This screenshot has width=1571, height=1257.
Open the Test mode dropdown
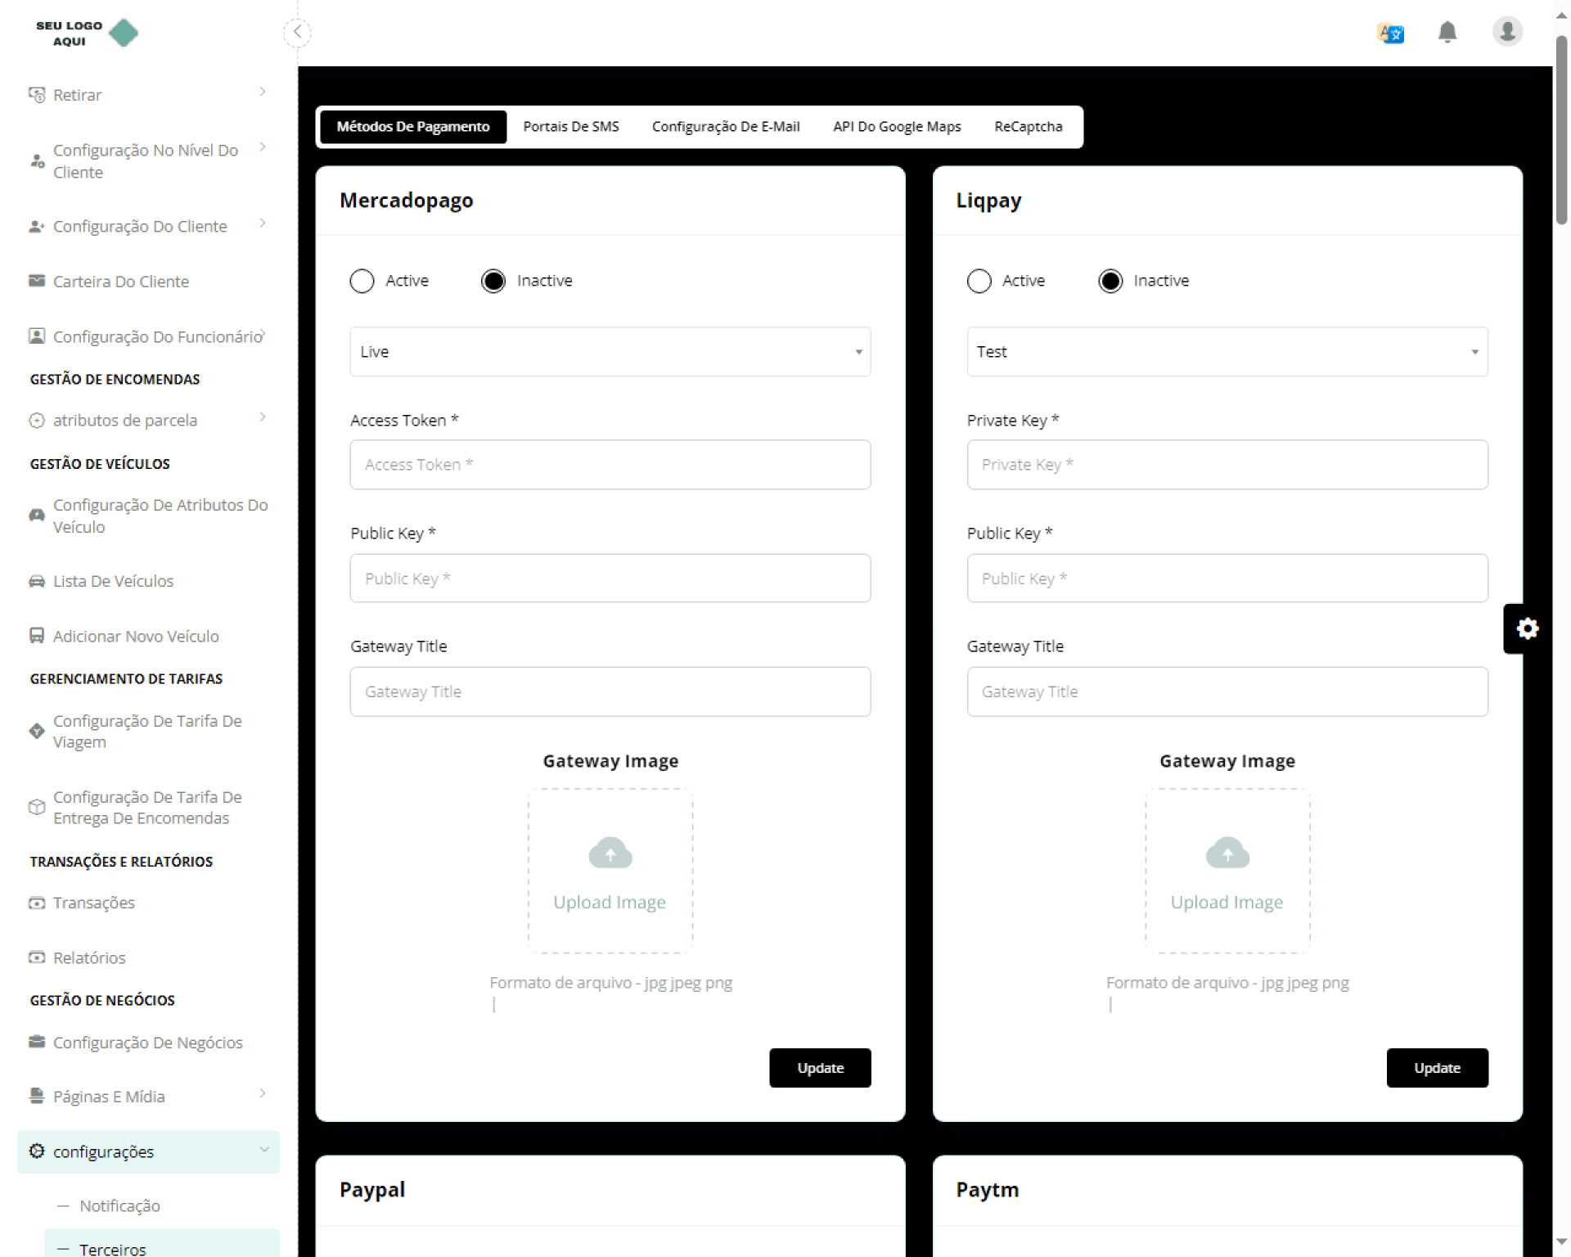[x=1227, y=352]
